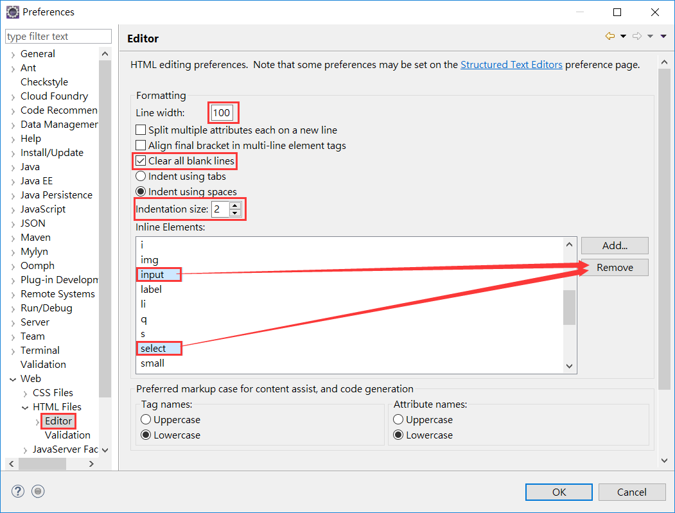Viewport: 675px width, 513px height.
Task: Click the forward navigation arrow icon
Action: click(636, 37)
